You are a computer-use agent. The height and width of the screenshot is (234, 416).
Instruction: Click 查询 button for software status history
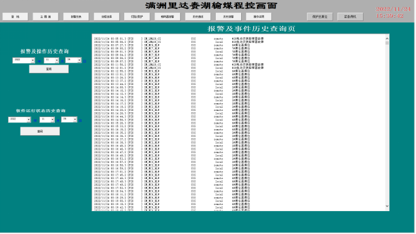click(40, 131)
